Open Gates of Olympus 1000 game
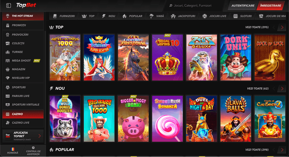 click(x=65, y=57)
